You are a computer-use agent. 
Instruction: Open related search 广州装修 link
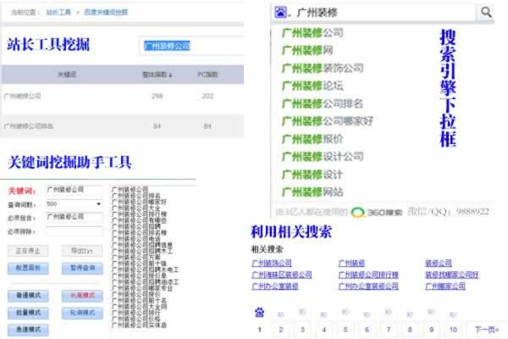pyautogui.click(x=351, y=263)
